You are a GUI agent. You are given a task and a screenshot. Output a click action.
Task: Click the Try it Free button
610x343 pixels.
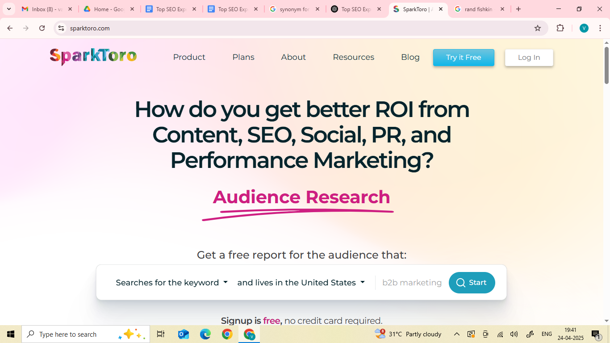[x=464, y=58]
